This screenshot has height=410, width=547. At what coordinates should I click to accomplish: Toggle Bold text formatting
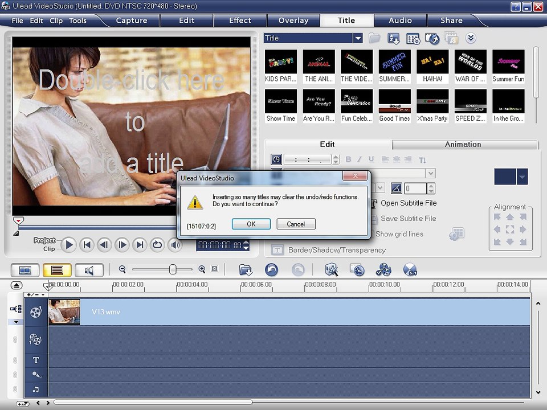(x=348, y=159)
